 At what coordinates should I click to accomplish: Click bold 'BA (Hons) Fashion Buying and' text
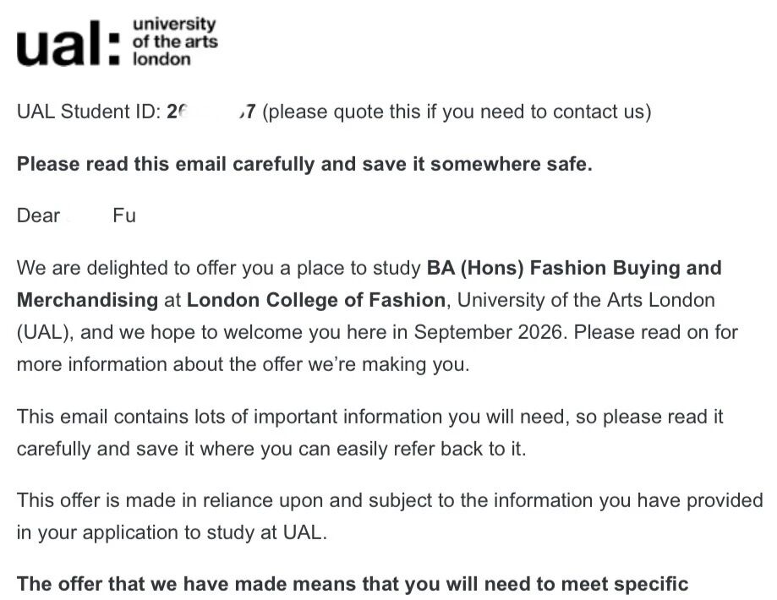[x=574, y=269]
